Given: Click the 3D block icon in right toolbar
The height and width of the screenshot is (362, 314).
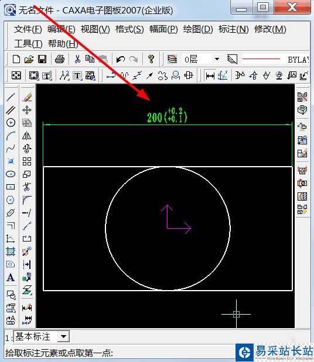Looking at the screenshot, I should pos(302,110).
